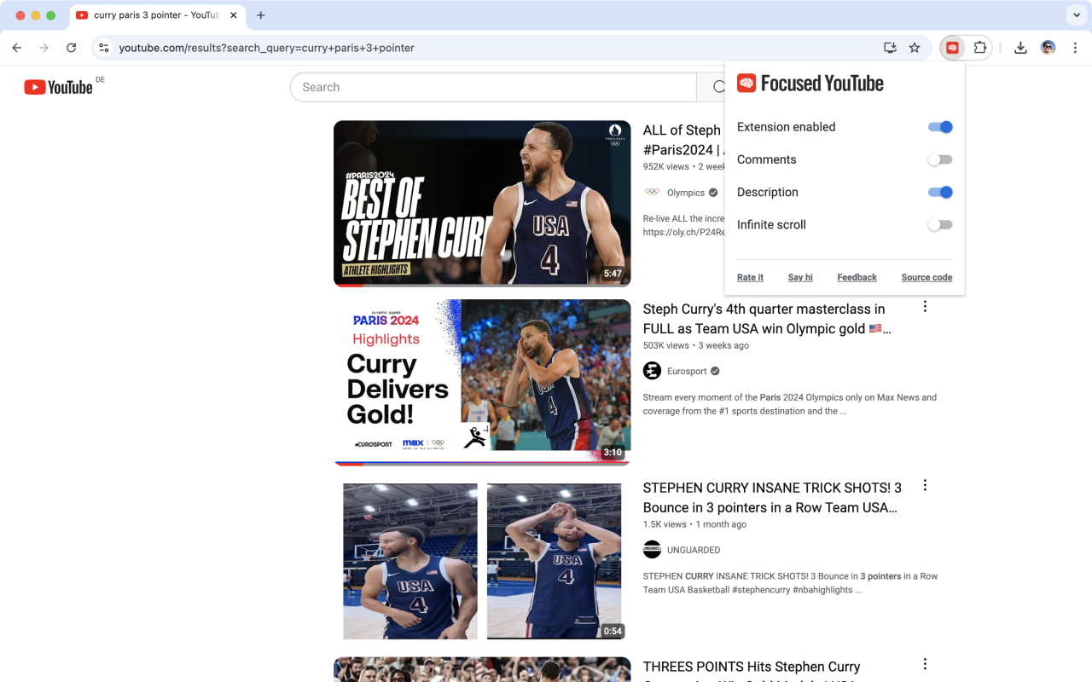Open Steph Curry's 4th quarter masterclass title
This screenshot has height=682, width=1092.
pyautogui.click(x=767, y=319)
